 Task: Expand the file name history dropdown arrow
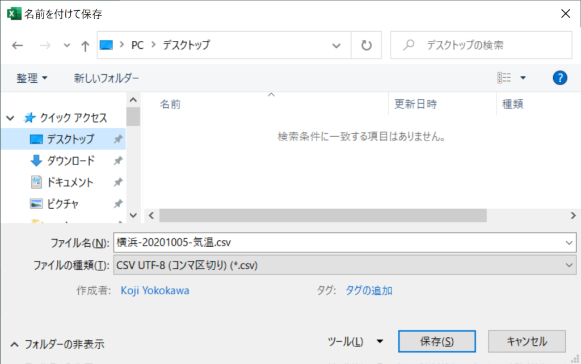pos(570,242)
